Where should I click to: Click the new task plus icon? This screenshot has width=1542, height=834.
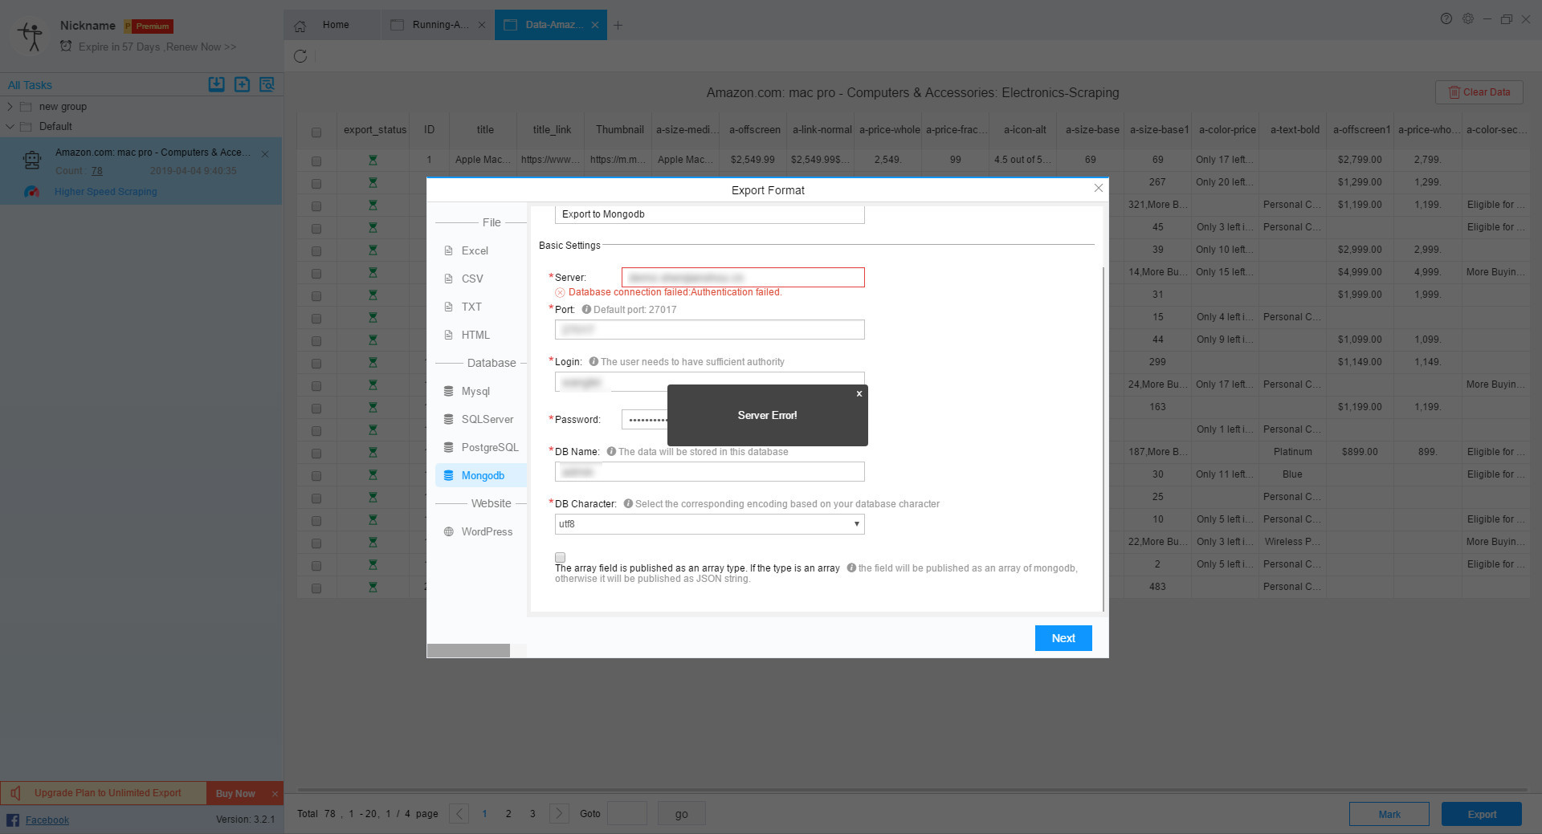coord(242,84)
